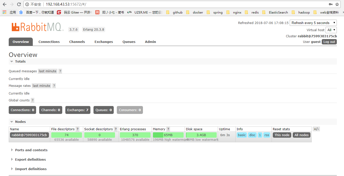344x176 pixels.
Task: Open the docker bookmark folder
Action: click(x=194, y=12)
